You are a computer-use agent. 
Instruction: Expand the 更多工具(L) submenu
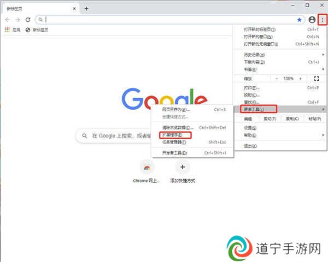point(280,109)
